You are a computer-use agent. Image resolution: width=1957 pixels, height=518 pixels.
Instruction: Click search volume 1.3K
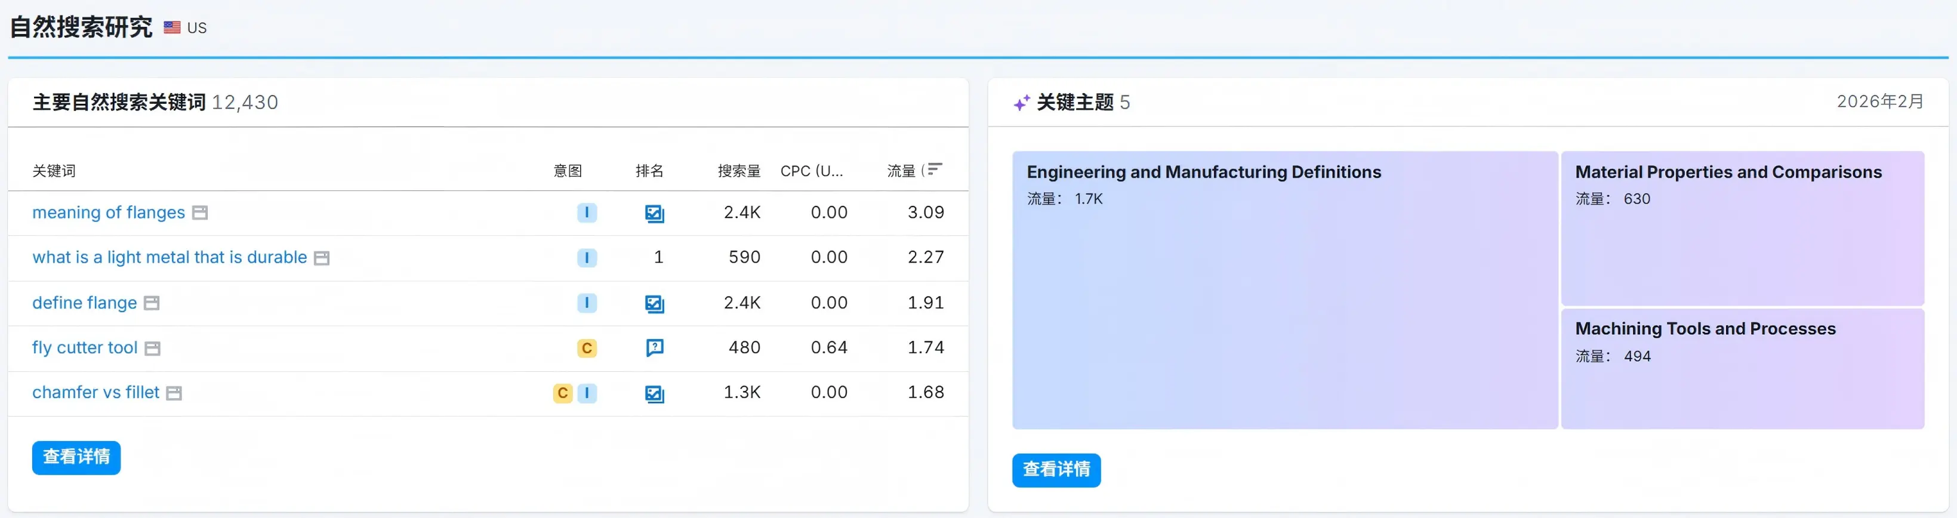741,393
